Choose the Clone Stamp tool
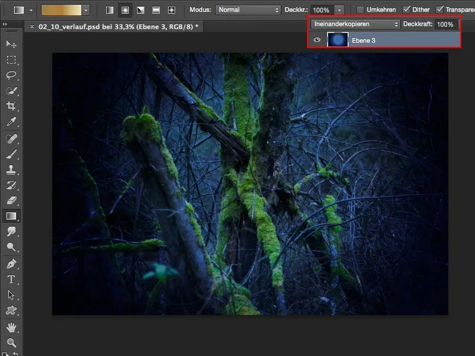Viewport: 475px width, 356px height. [x=11, y=170]
